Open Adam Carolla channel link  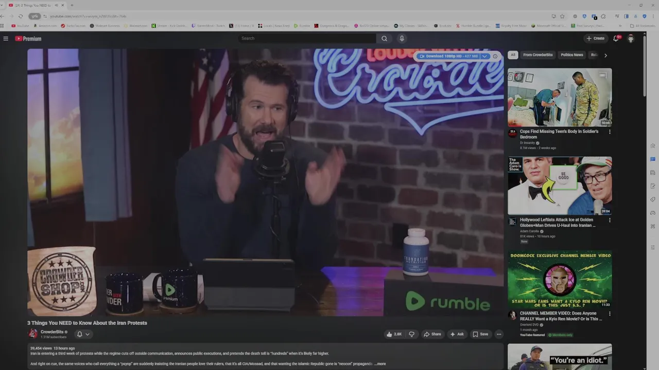coord(529,231)
